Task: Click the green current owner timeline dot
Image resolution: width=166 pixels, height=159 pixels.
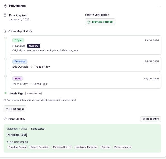Action: [6, 93]
